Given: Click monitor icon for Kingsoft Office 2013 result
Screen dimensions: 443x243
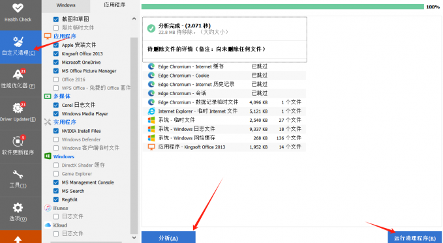Looking at the screenshot, I should coord(151,147).
